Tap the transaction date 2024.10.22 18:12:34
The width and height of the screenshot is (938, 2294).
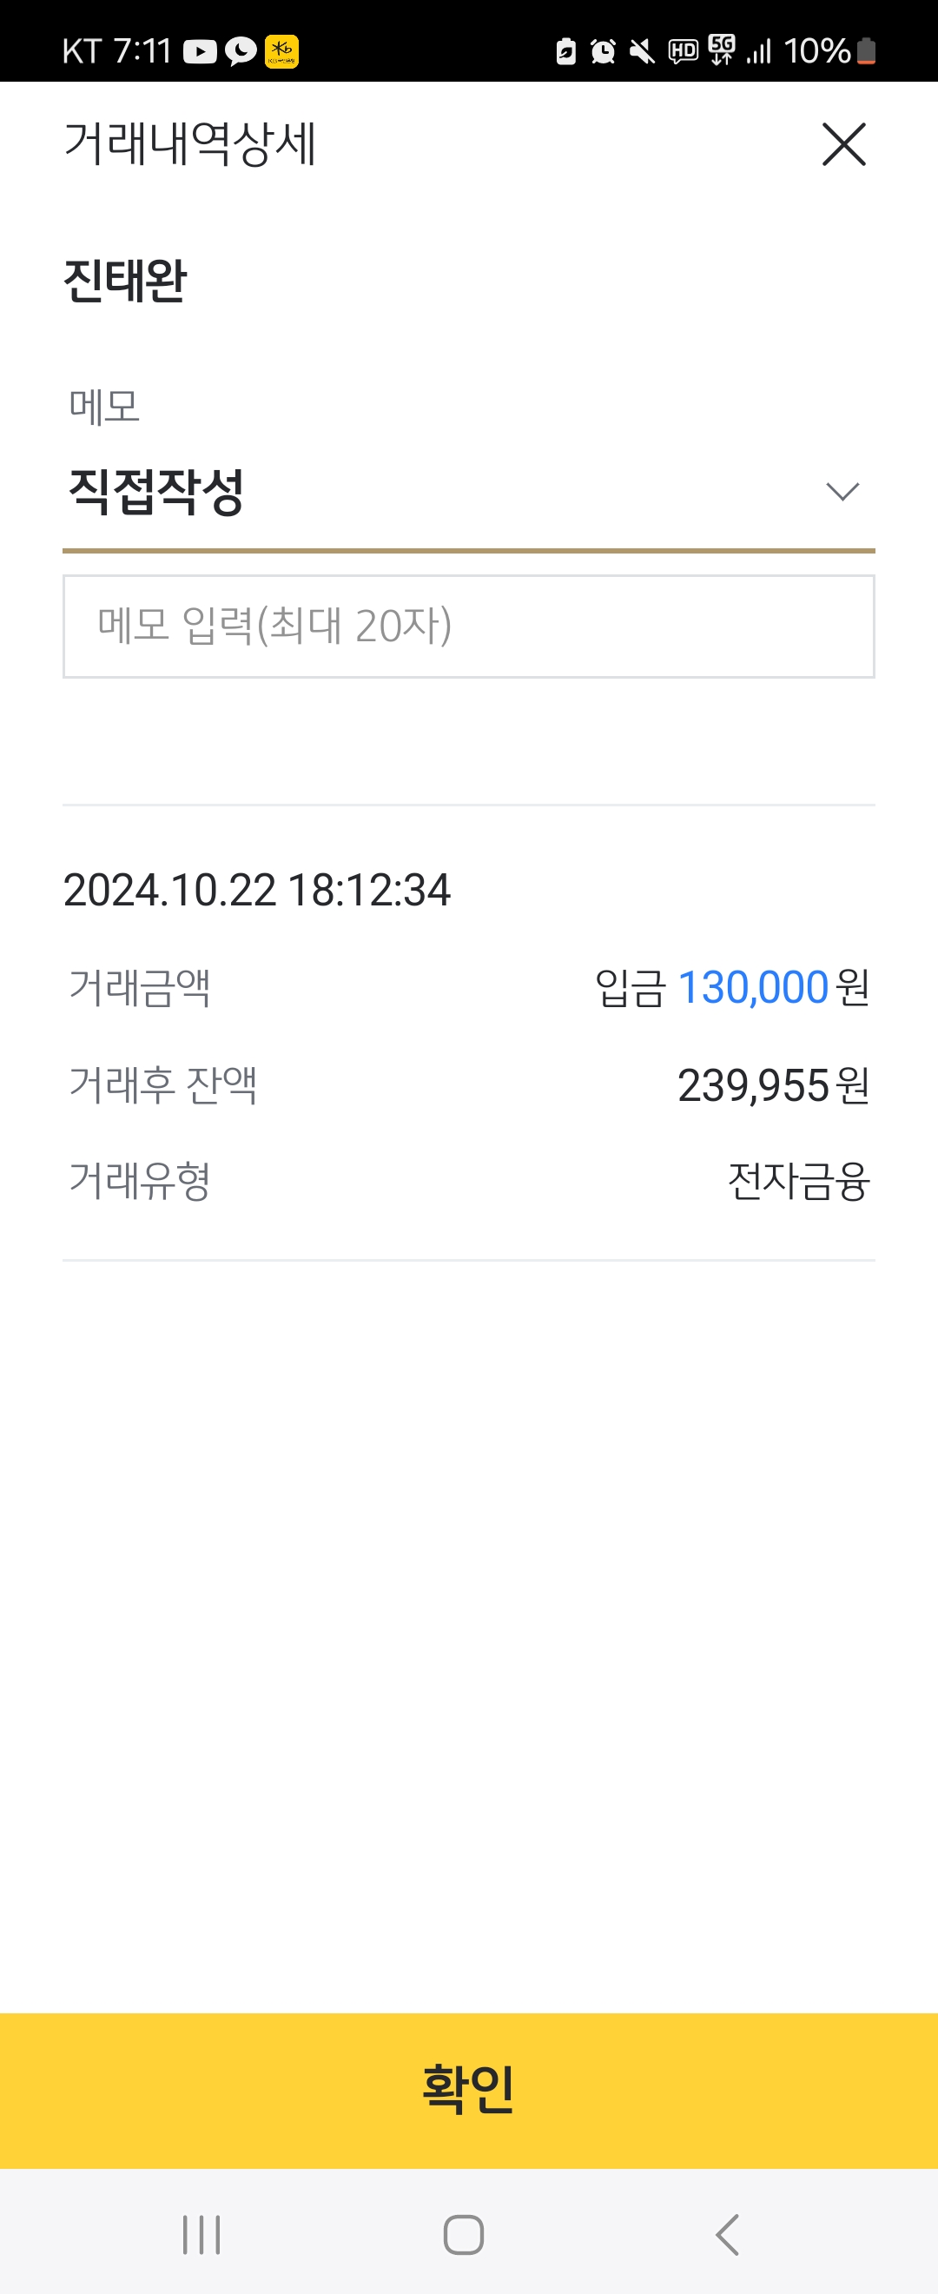pos(257,890)
